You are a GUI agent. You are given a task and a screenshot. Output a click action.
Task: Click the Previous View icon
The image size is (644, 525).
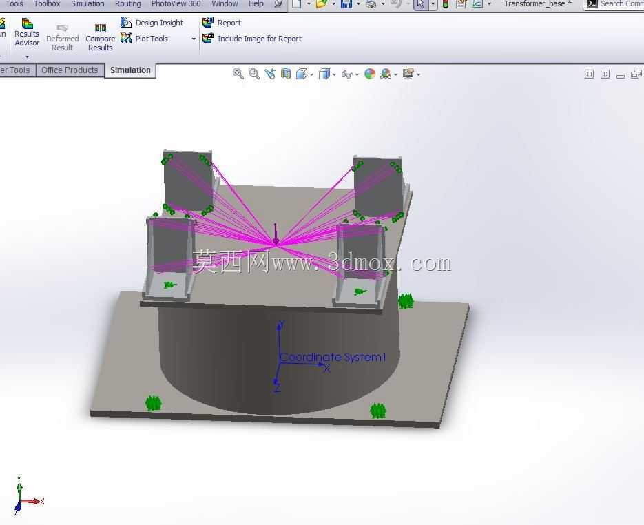(x=270, y=74)
